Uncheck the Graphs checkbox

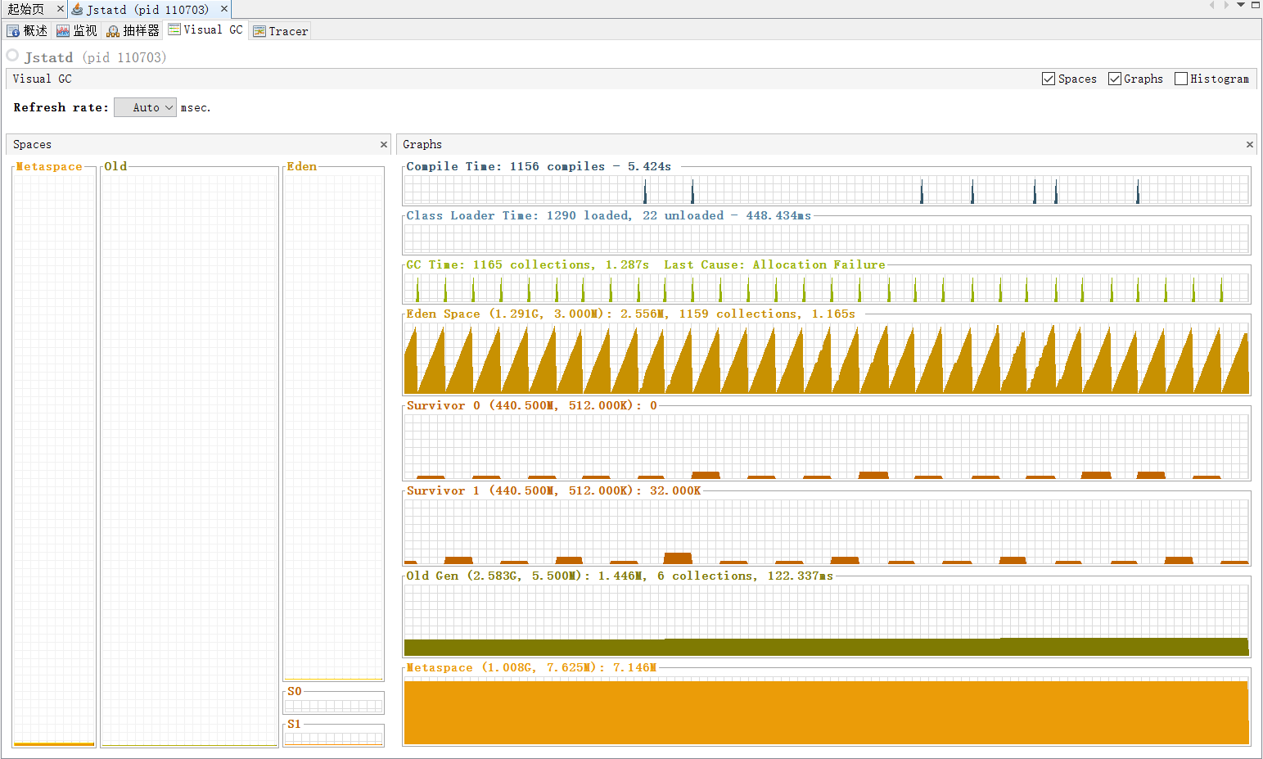coord(1114,79)
